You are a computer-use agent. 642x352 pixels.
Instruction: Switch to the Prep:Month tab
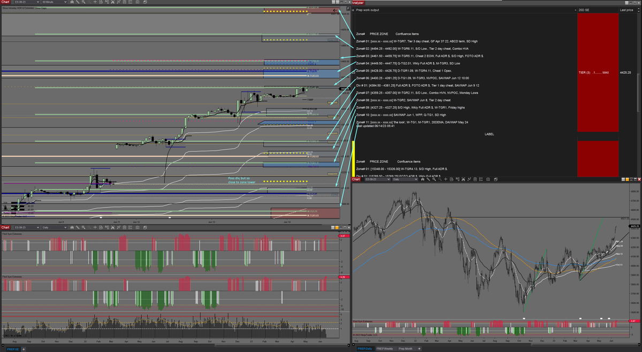click(405, 349)
